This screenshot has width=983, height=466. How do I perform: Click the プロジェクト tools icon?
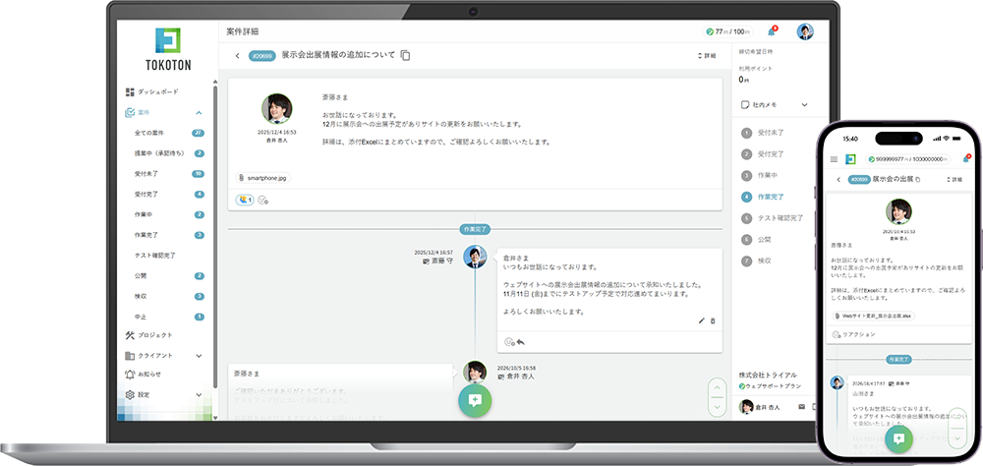[x=130, y=335]
